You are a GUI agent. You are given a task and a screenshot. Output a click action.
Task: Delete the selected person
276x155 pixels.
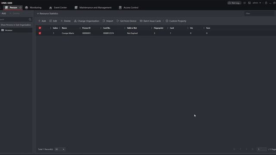pos(66,21)
